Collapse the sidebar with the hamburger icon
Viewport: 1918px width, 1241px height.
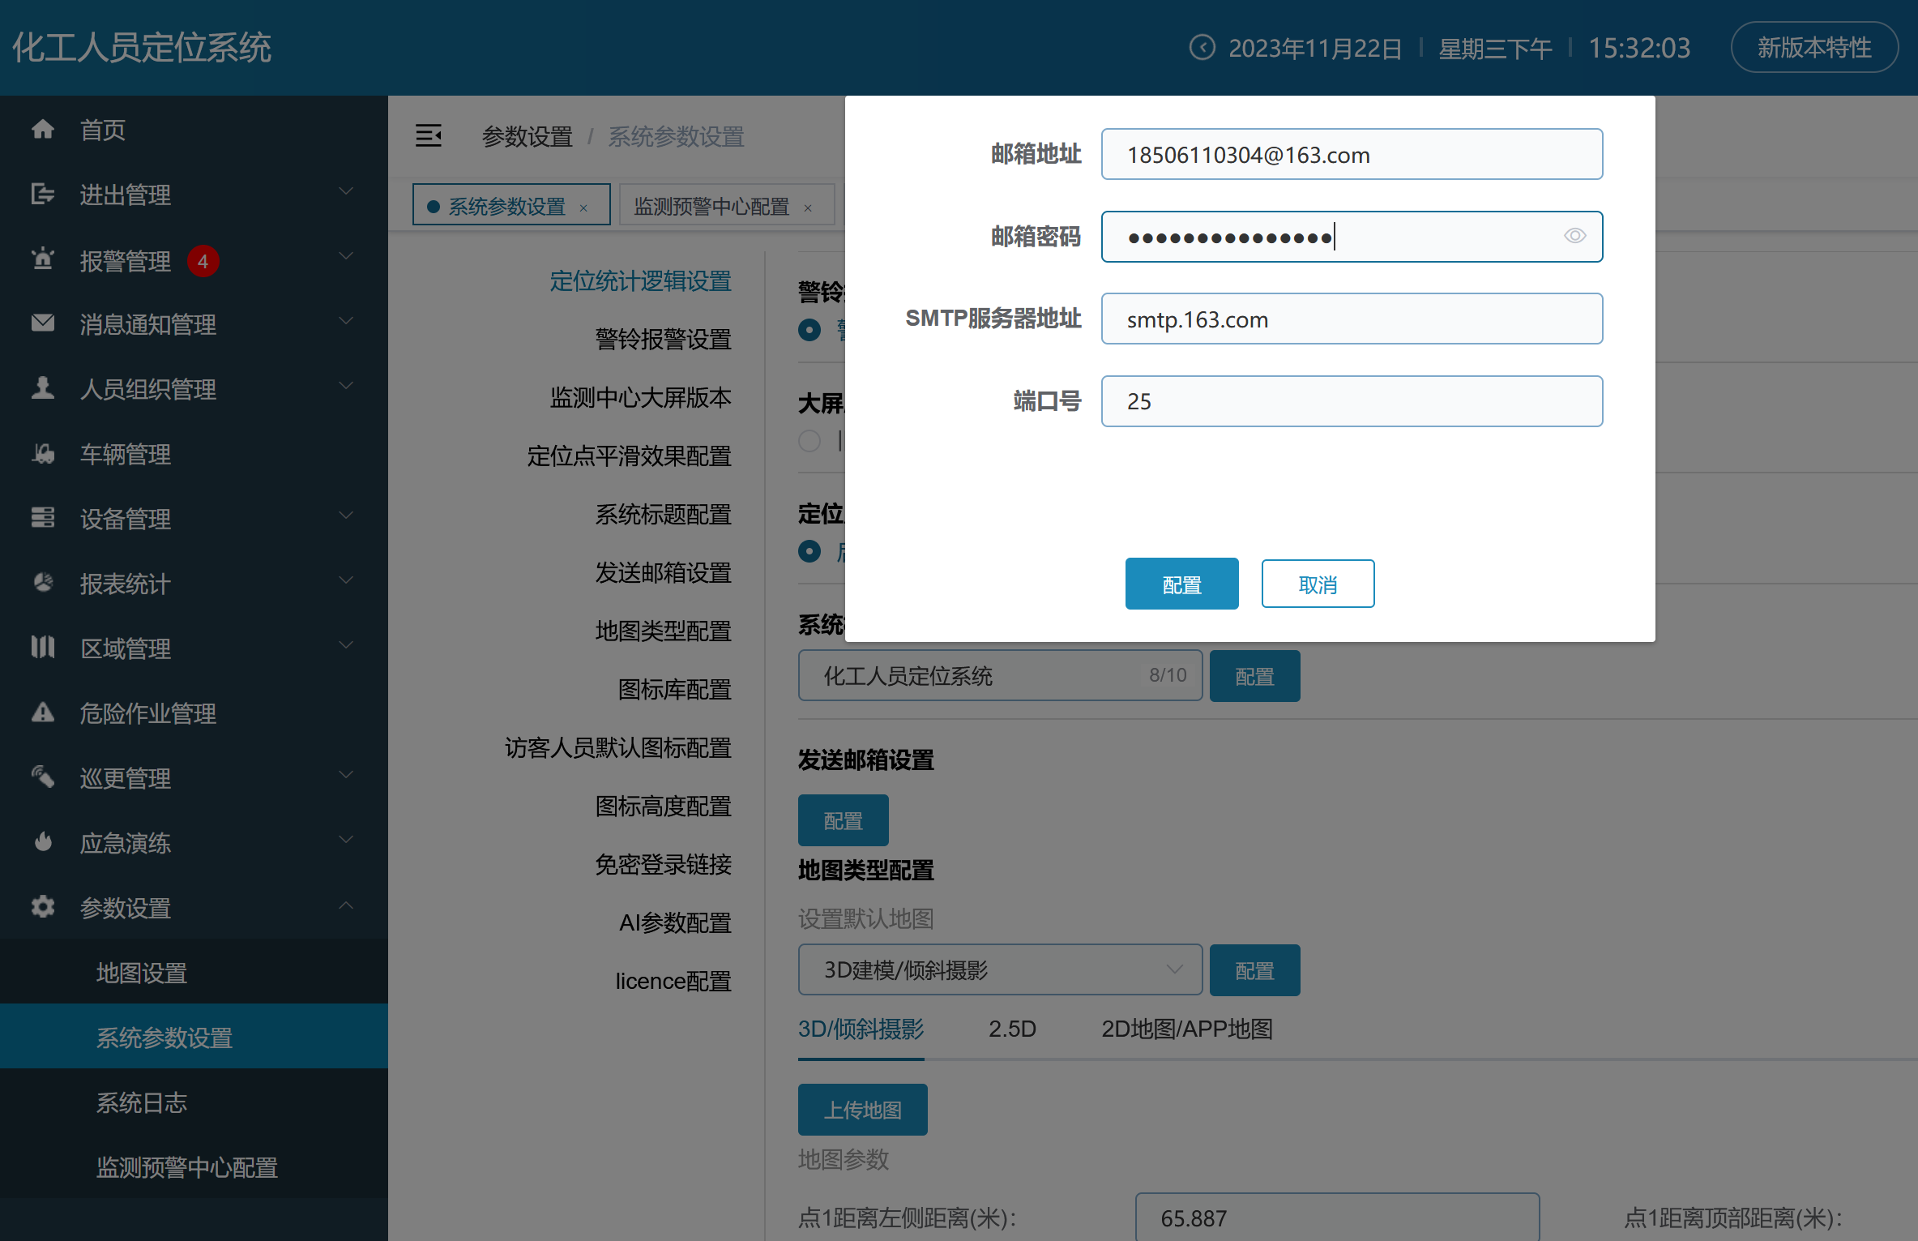pos(429,135)
